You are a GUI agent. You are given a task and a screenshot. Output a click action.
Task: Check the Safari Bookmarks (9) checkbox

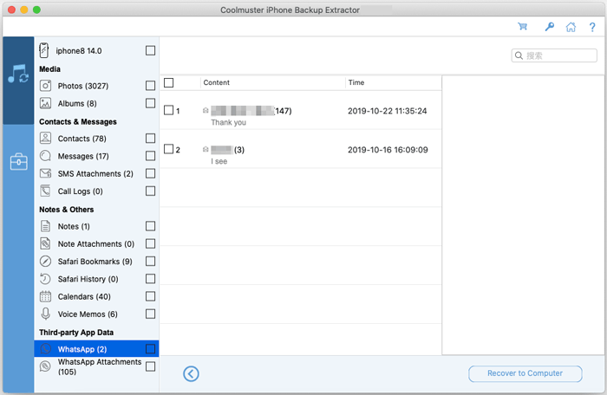[x=151, y=261]
